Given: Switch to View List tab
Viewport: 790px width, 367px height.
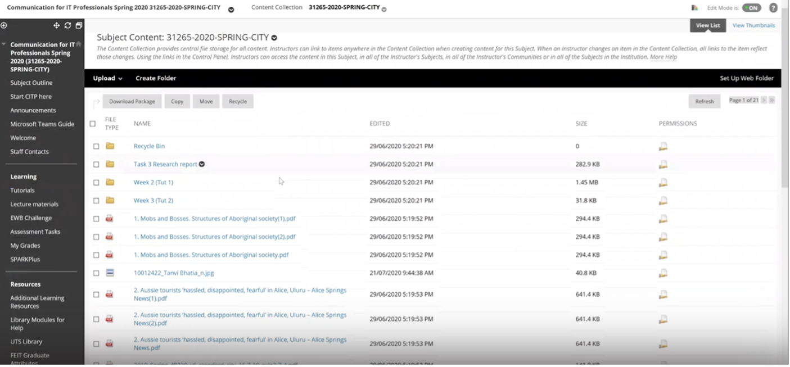Looking at the screenshot, I should [707, 25].
